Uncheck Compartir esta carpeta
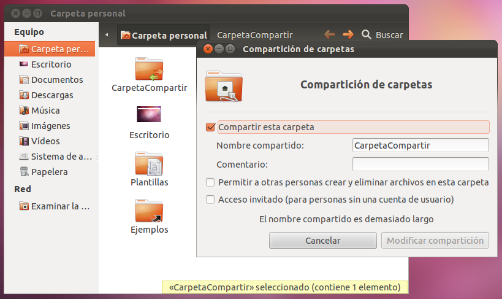 [x=210, y=127]
